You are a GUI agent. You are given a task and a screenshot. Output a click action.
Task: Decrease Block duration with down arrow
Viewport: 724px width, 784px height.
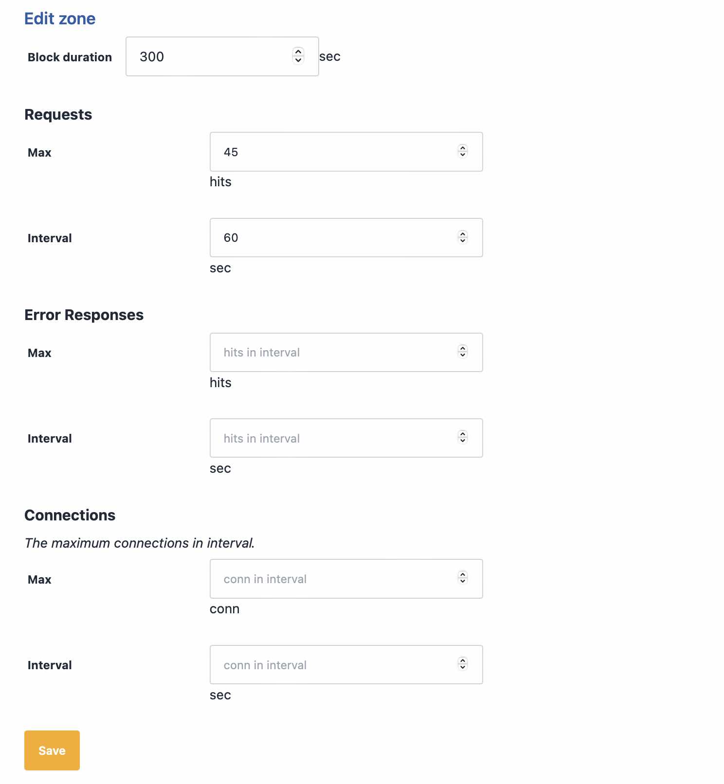click(298, 60)
